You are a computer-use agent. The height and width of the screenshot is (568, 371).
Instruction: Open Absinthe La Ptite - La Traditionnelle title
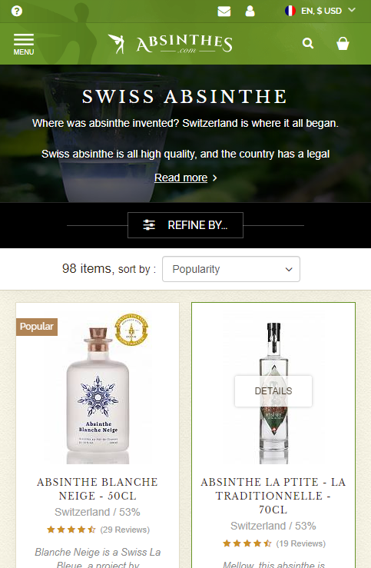273,496
